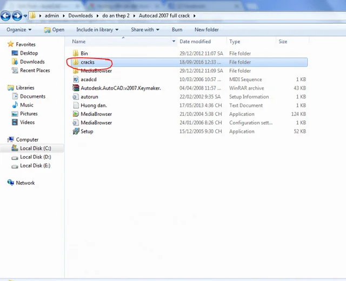Click 'Autocad 2007 full crack' breadcrumb
Image resolution: width=346 pixels, height=281 pixels.
click(164, 16)
